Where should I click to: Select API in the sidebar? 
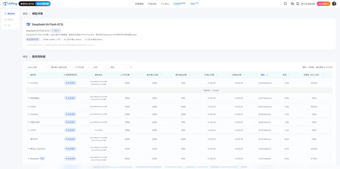click(7, 26)
